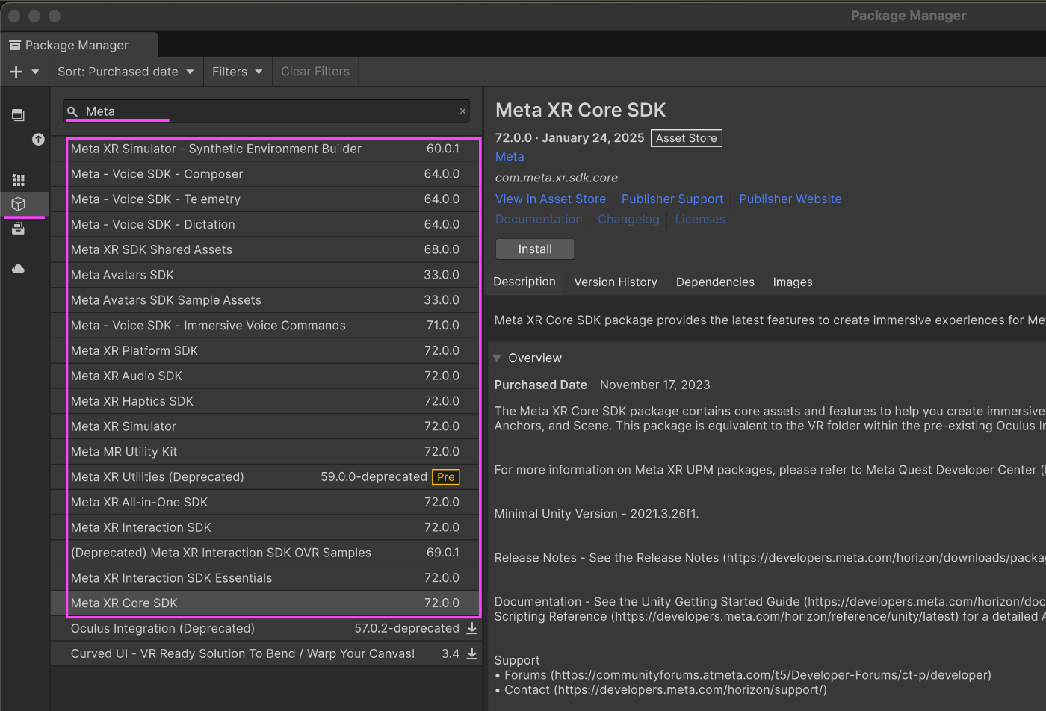Switch to the Dependencies tab
1046x711 pixels.
(x=715, y=282)
